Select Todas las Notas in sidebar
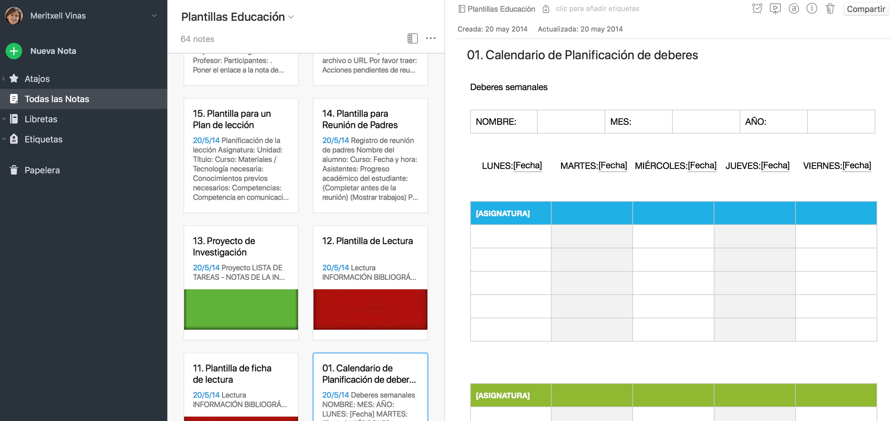 84,99
